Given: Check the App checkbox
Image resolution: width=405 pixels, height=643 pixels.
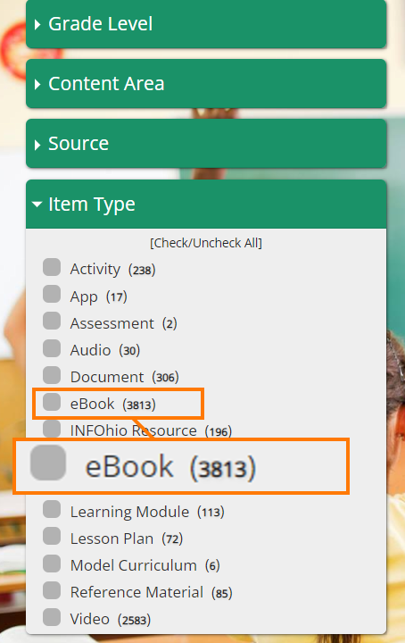Looking at the screenshot, I should [x=52, y=294].
